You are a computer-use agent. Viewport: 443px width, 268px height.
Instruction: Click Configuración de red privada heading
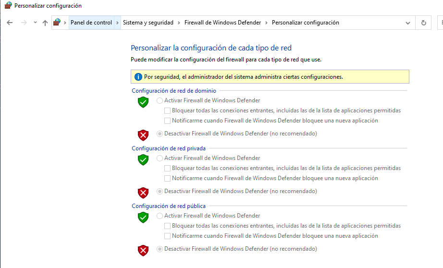tap(169, 148)
